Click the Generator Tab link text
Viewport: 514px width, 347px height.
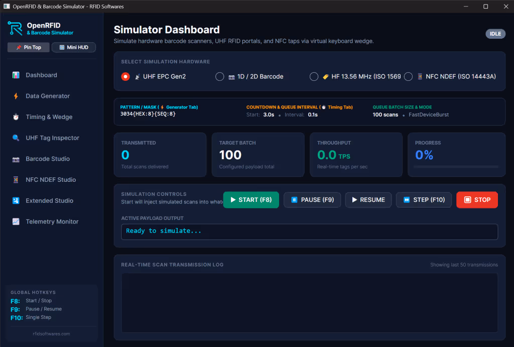(x=182, y=107)
